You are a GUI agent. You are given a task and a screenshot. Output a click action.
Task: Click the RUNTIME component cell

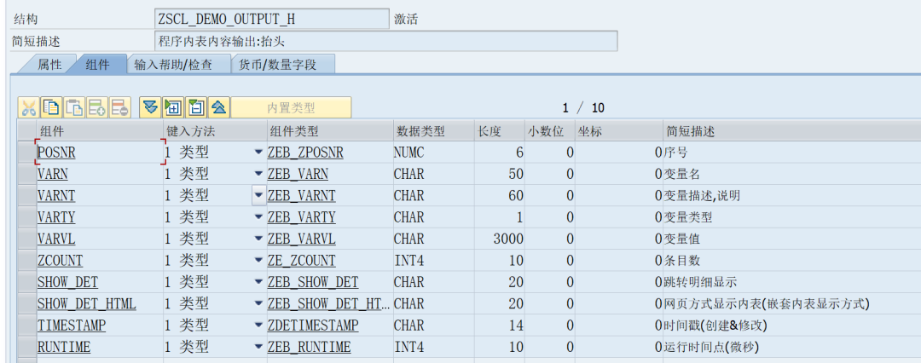100,347
